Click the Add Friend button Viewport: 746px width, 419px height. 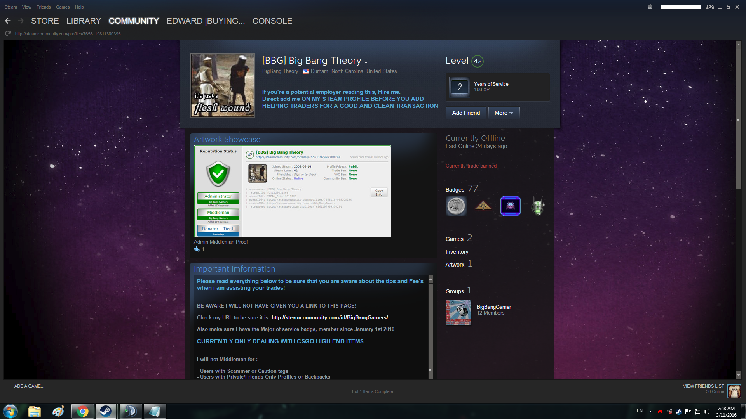click(465, 113)
